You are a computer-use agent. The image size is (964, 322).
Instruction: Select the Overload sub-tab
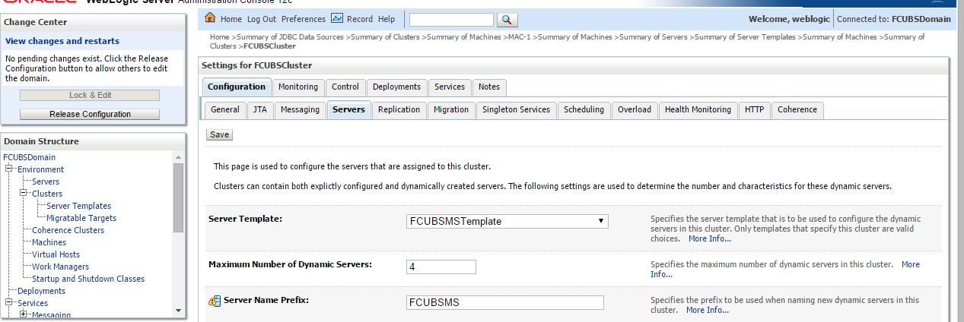click(x=634, y=109)
